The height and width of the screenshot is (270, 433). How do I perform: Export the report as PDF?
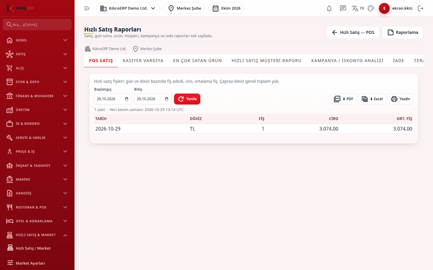(x=343, y=99)
